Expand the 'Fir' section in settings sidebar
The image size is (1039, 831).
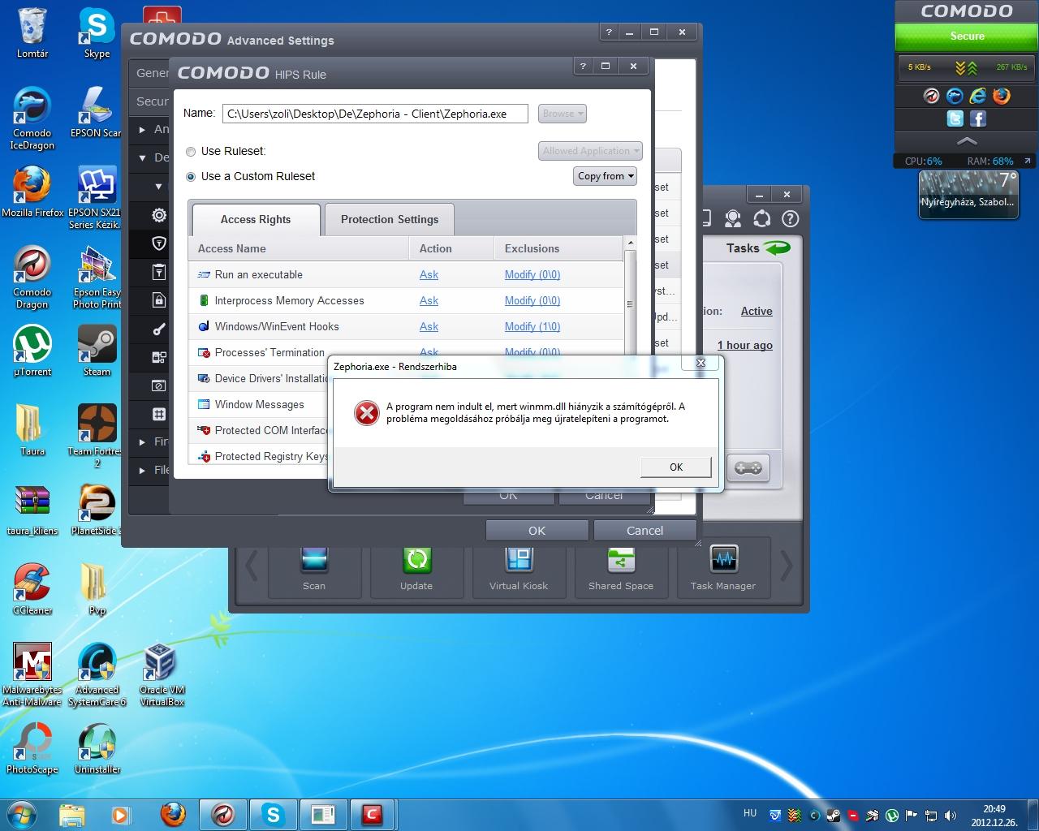coord(142,442)
